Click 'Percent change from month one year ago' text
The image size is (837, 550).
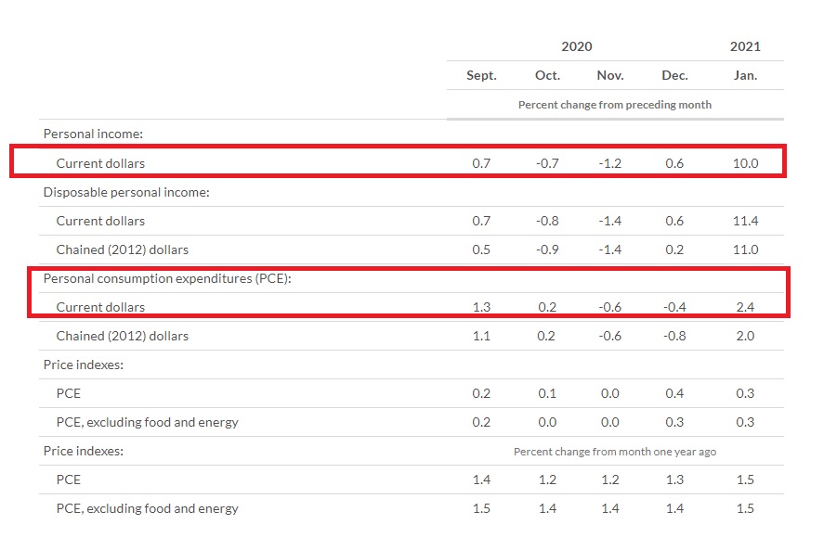click(x=614, y=452)
